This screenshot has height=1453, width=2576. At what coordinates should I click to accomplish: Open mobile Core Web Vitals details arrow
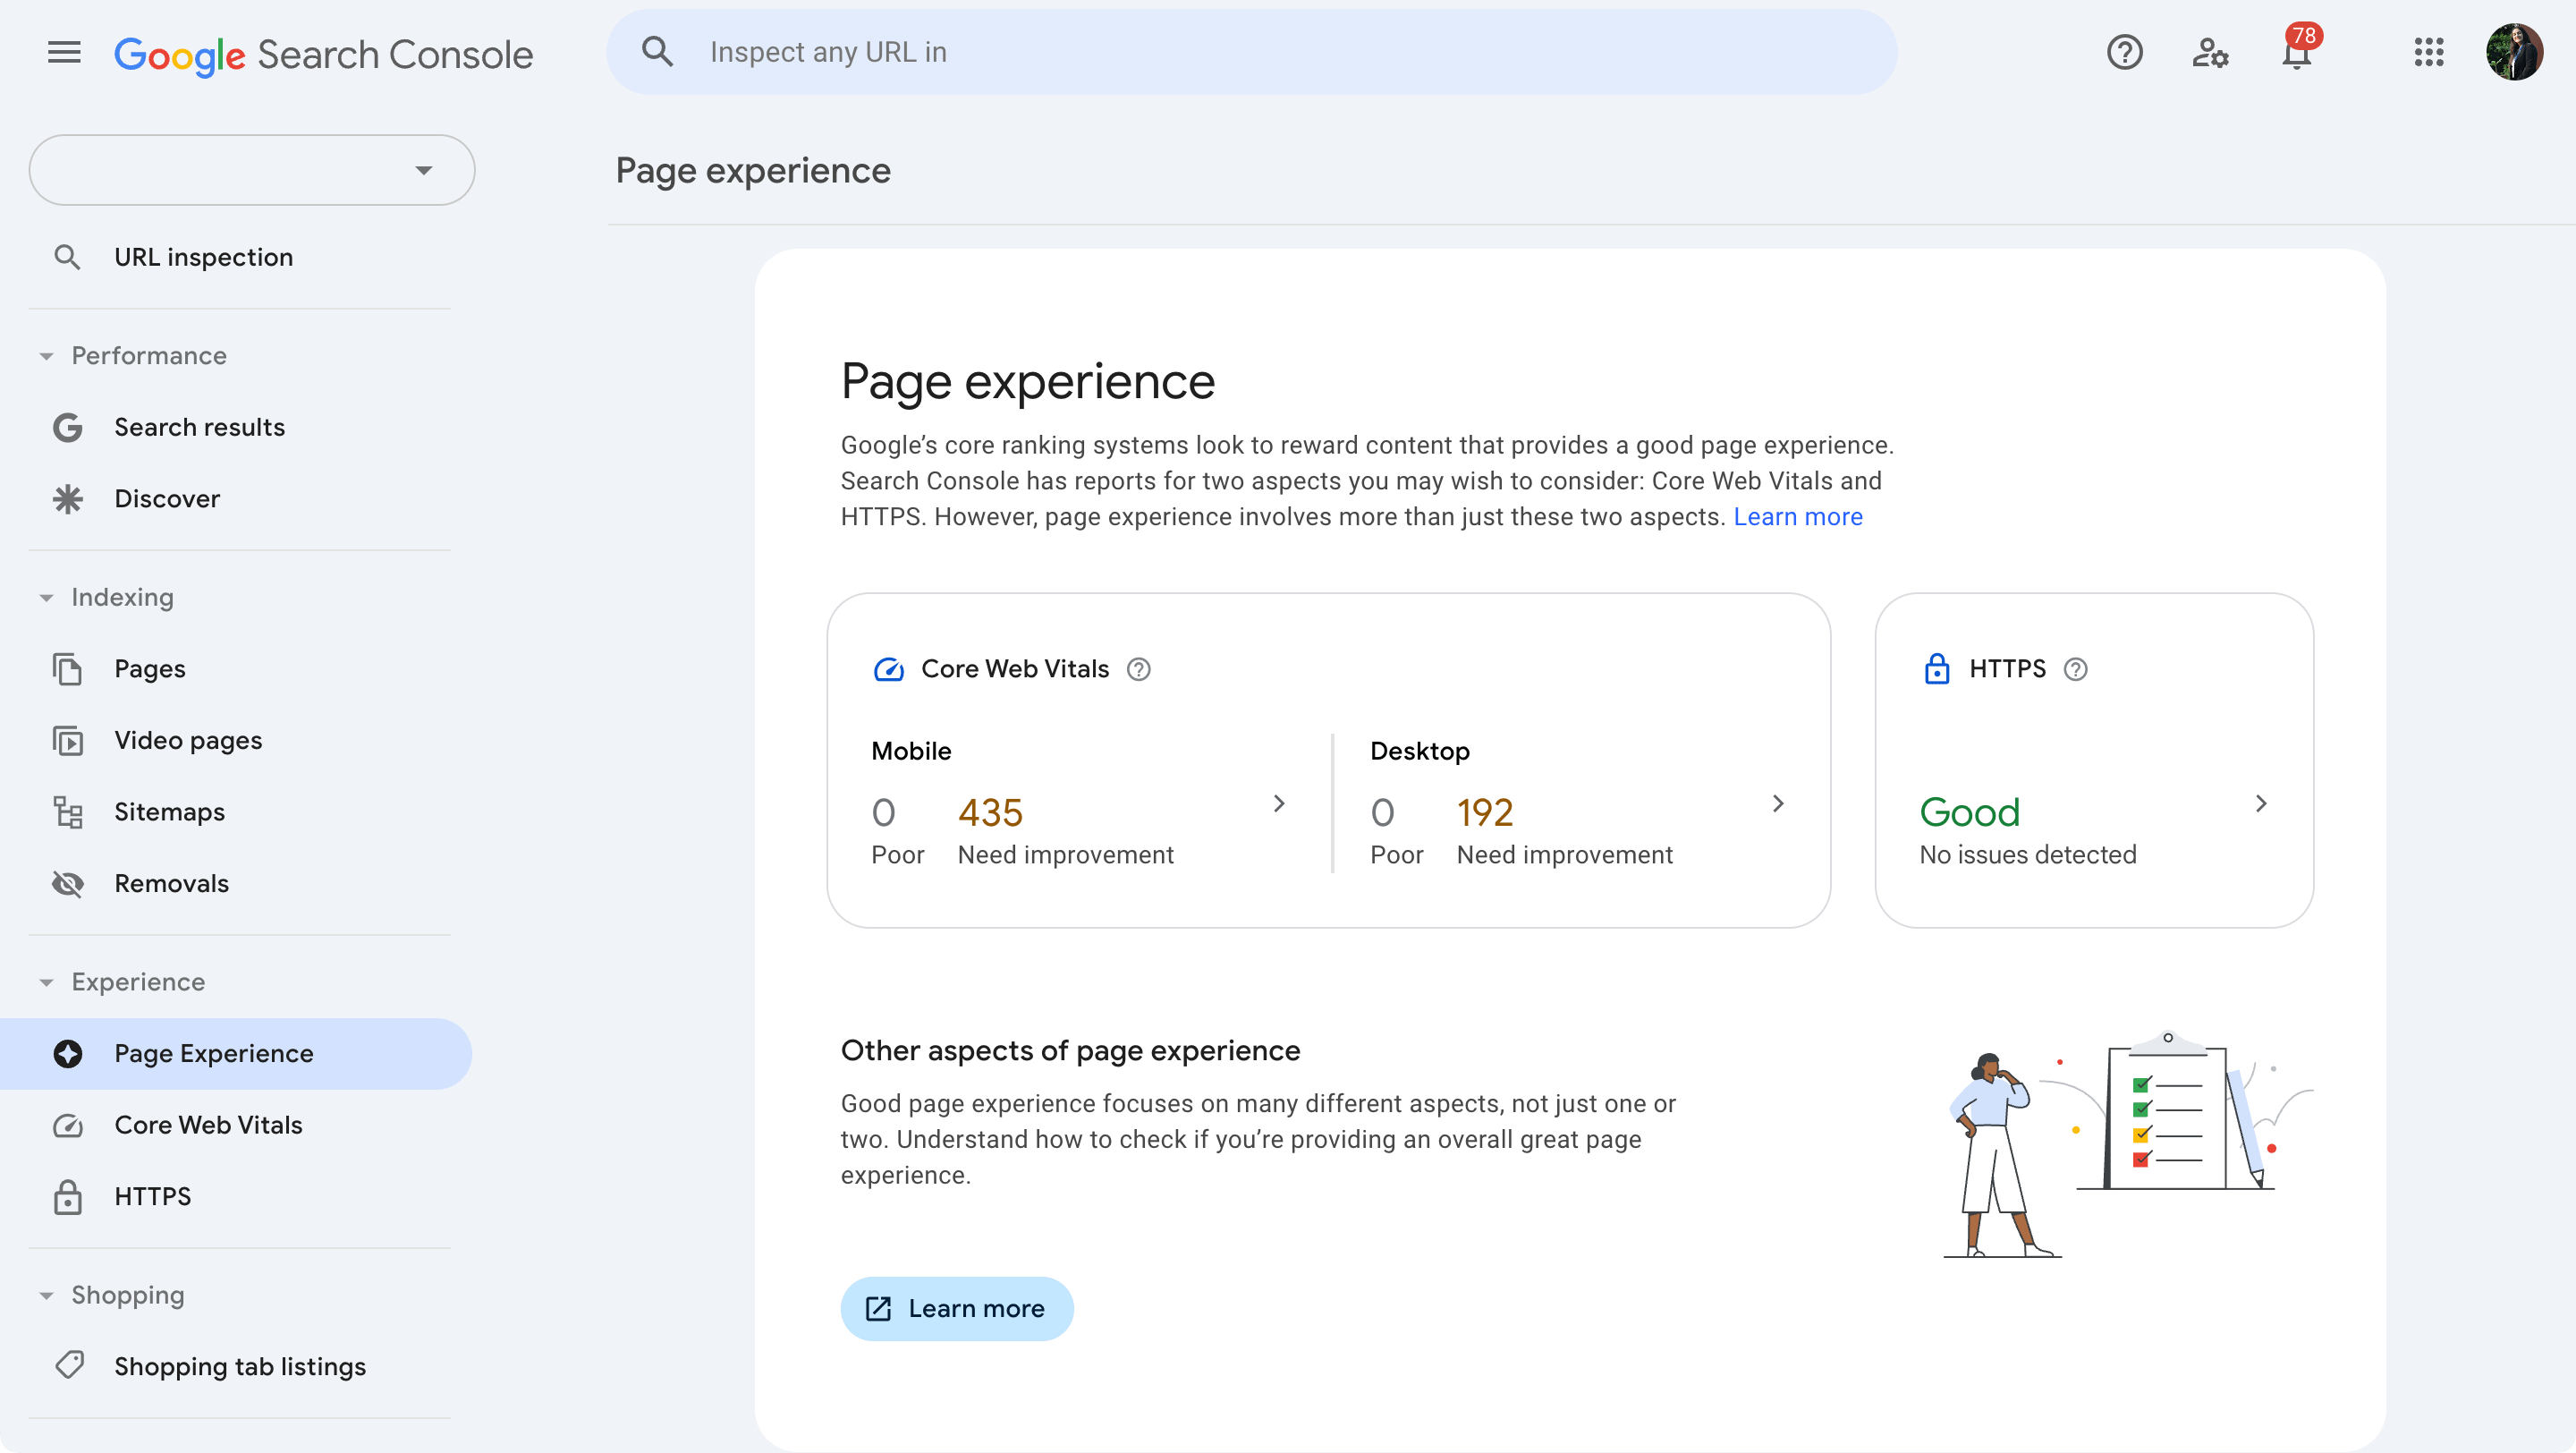[x=1279, y=803]
